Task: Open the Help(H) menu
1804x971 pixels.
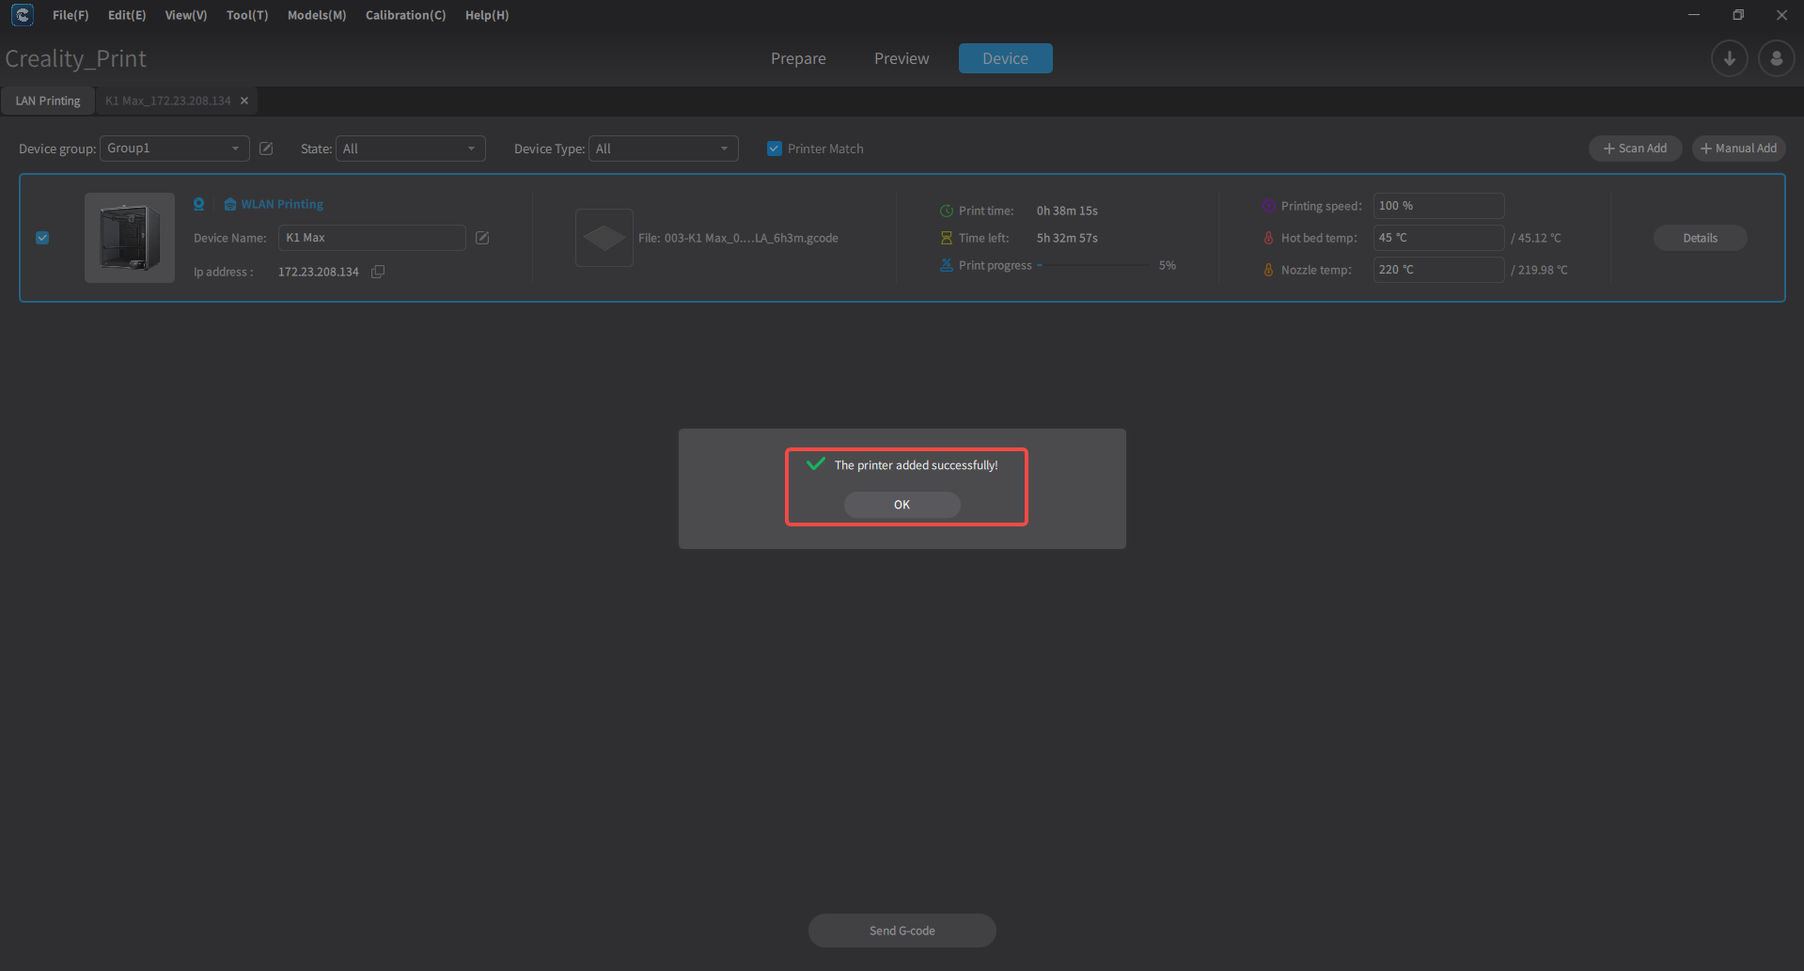Action: pyautogui.click(x=487, y=15)
